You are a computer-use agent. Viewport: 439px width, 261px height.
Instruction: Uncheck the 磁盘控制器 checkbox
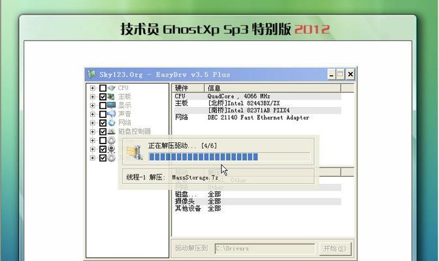coord(103,132)
